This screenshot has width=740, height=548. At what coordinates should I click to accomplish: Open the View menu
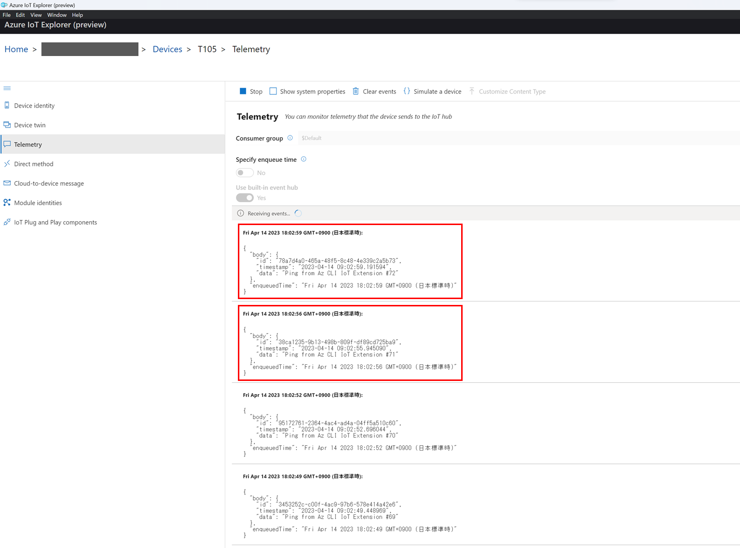pyautogui.click(x=36, y=15)
